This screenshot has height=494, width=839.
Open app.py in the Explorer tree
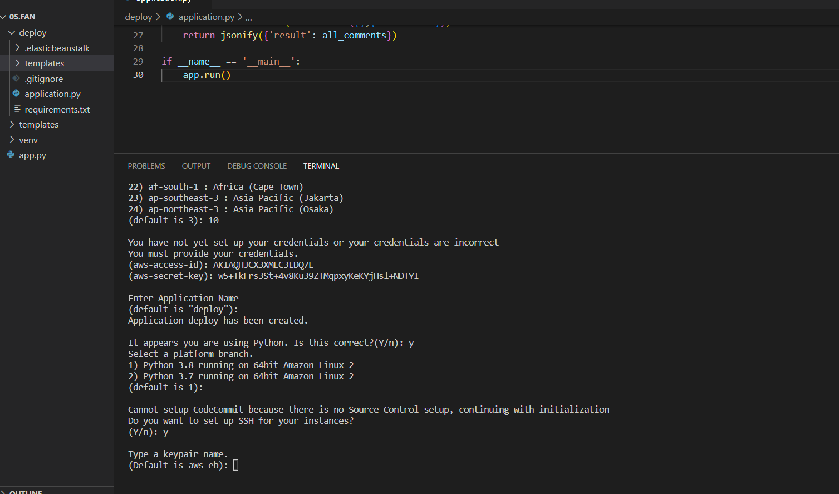(32, 155)
